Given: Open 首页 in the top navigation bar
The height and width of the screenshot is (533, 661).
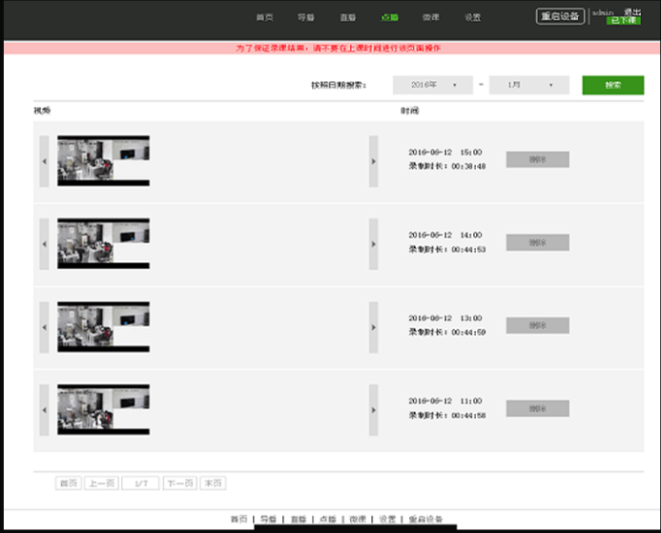Looking at the screenshot, I should tap(264, 17).
